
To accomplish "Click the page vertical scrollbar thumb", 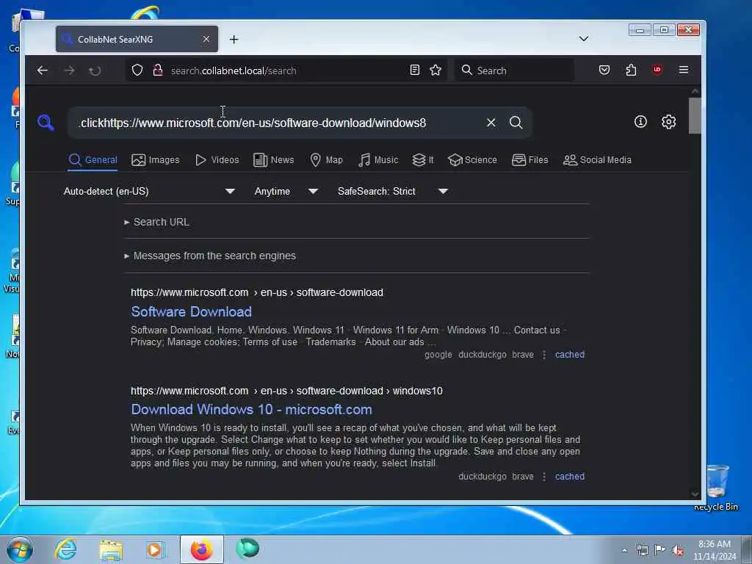I will point(695,115).
